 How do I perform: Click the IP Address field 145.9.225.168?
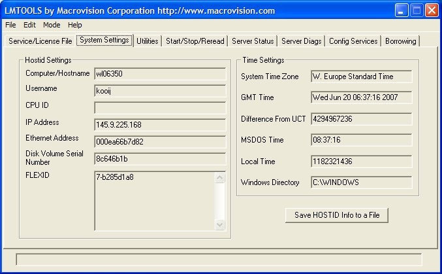tap(160, 125)
